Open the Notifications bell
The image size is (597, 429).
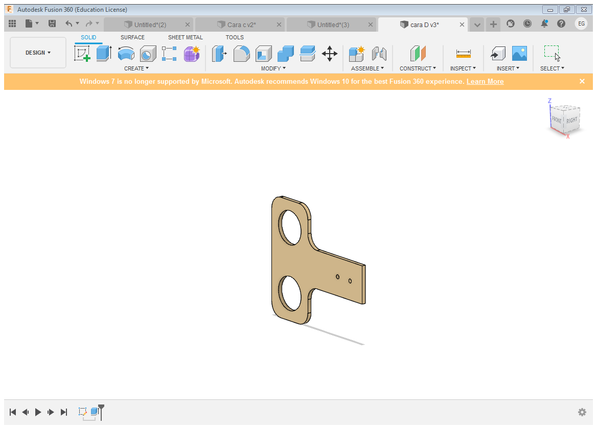coord(544,23)
